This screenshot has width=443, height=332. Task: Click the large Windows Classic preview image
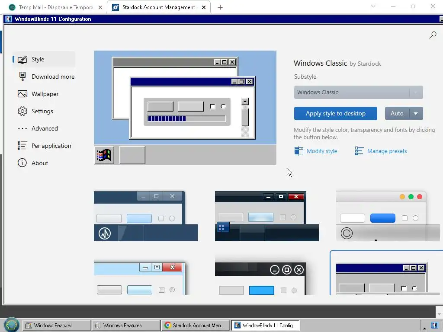click(185, 108)
